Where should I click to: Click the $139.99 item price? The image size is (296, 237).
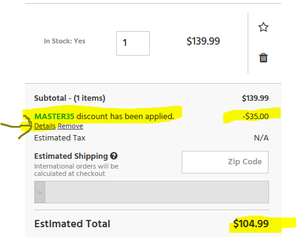click(x=203, y=41)
